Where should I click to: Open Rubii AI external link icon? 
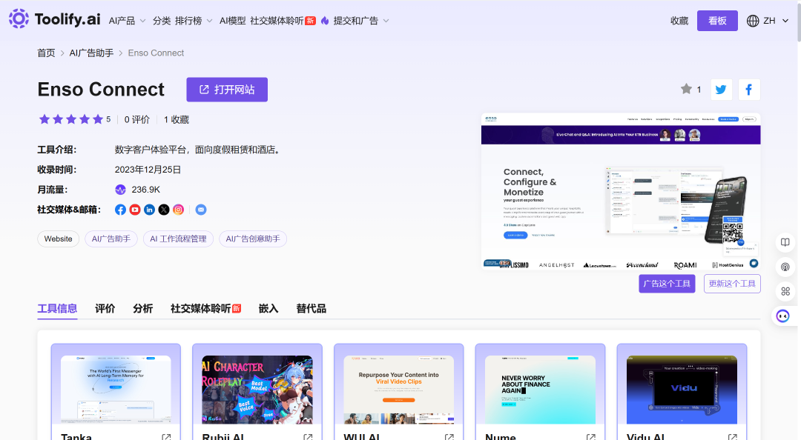[308, 438]
